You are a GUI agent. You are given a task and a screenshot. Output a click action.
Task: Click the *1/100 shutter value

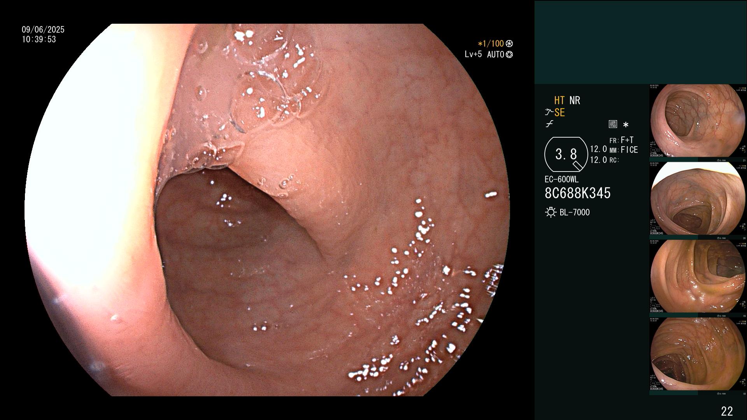point(491,44)
